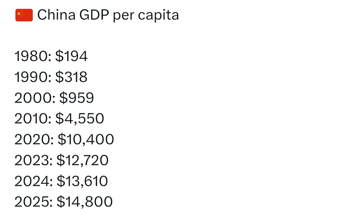
Task: Click the China flag emoji
Action: point(24,15)
